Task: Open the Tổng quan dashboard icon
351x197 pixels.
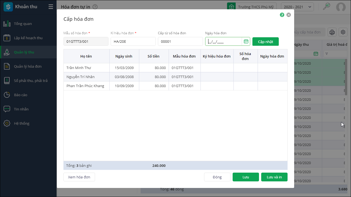Action: [x=7, y=24]
